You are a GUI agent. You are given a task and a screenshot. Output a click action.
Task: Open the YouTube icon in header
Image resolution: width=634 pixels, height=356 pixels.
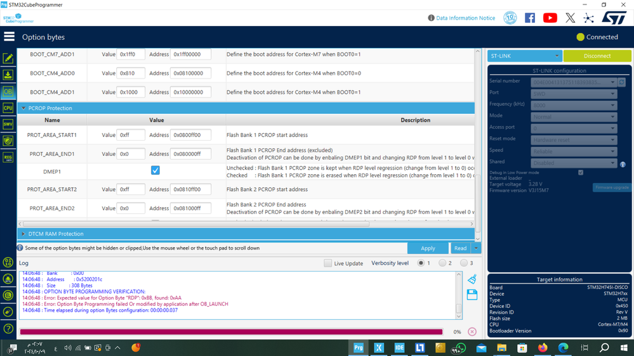click(x=550, y=18)
